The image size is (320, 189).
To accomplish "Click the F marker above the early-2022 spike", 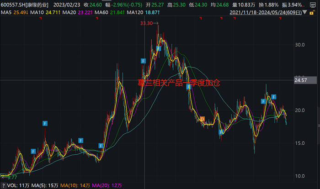I will (x=45, y=123).
